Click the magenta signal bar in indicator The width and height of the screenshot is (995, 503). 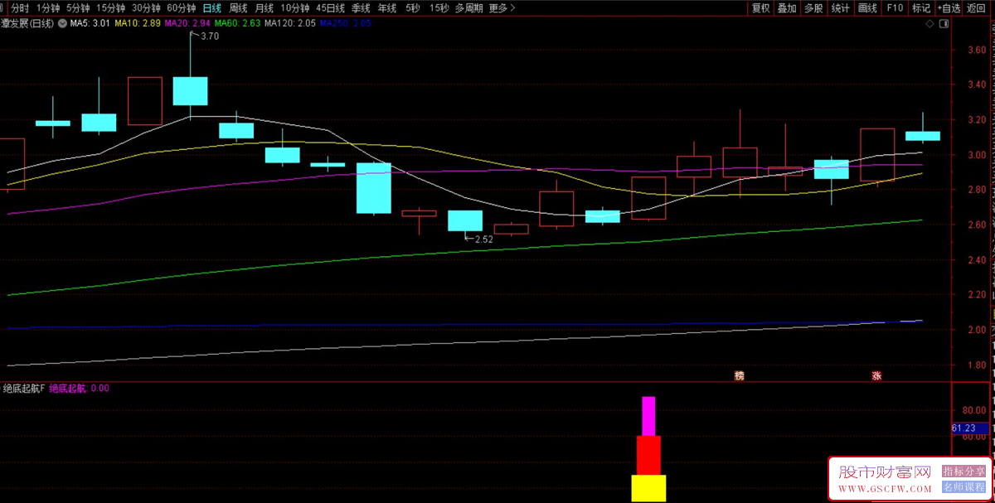pyautogui.click(x=648, y=416)
